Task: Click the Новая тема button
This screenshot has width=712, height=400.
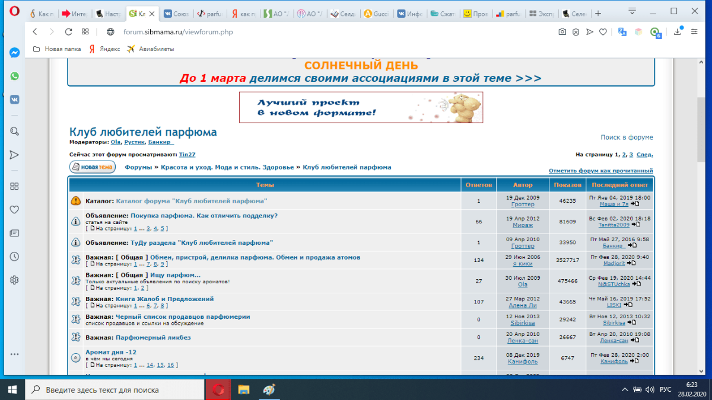Action: [x=92, y=167]
